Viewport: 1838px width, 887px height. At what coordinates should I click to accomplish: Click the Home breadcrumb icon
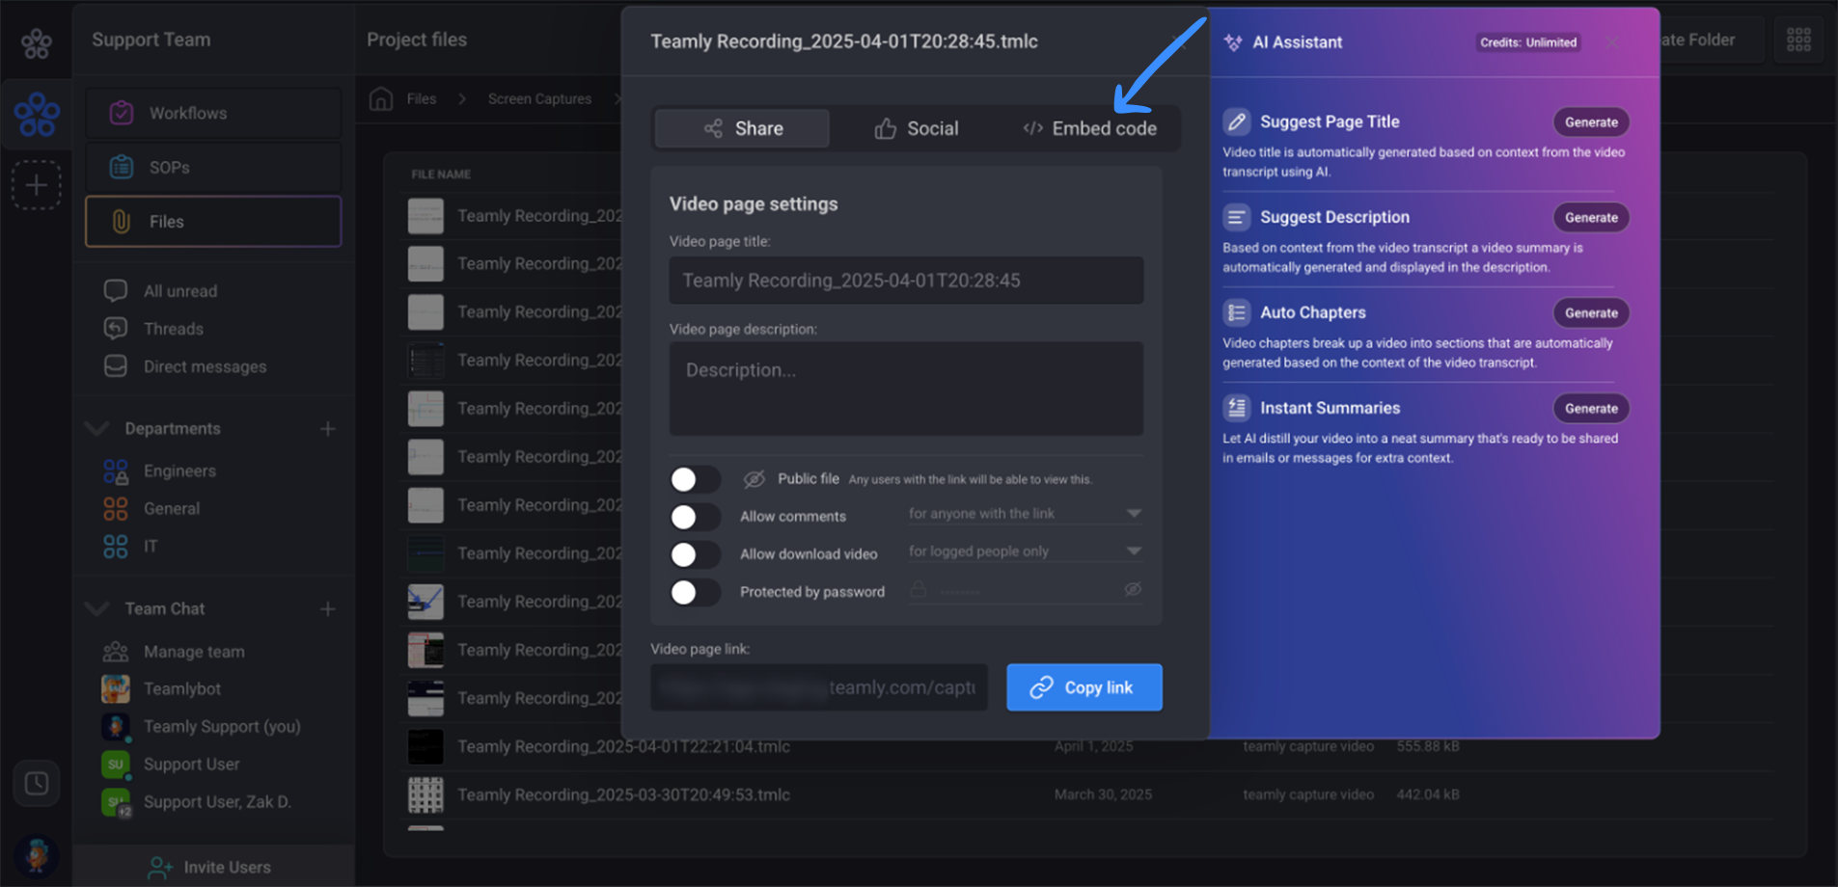(x=381, y=98)
